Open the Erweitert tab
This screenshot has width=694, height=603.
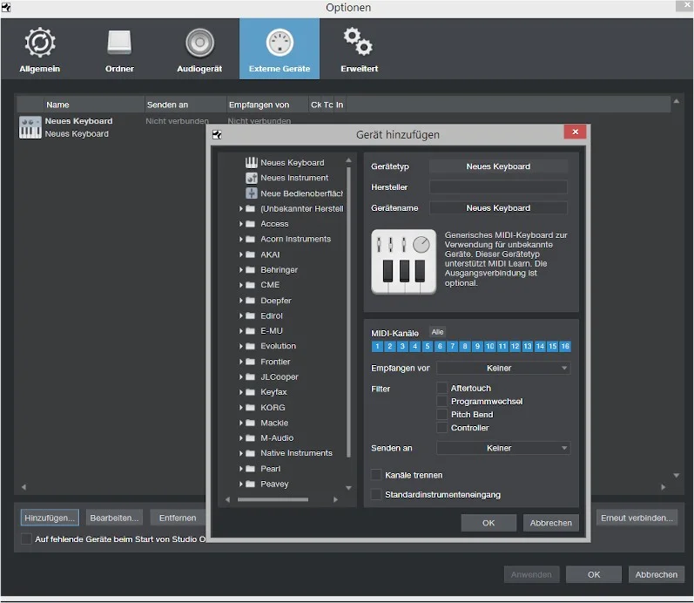(359, 49)
